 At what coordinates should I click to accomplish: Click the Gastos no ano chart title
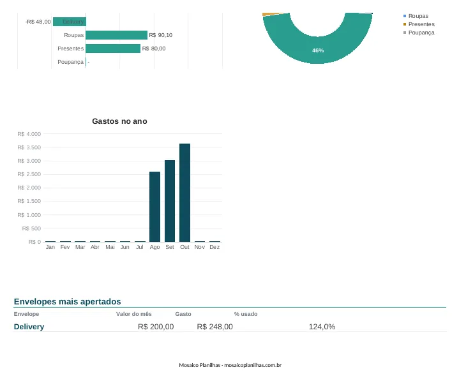coord(119,121)
